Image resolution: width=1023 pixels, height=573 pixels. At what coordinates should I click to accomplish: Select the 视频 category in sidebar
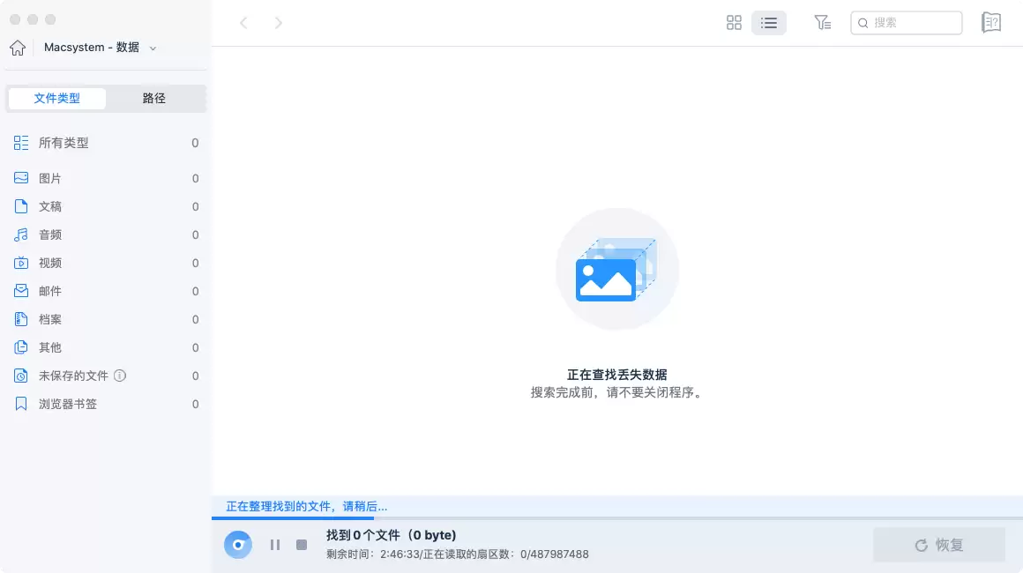point(49,263)
